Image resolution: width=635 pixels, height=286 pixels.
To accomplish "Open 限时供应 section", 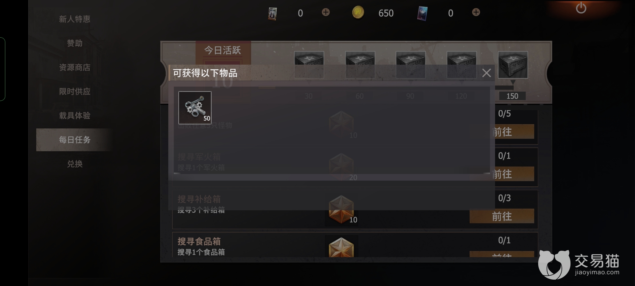I will tap(75, 91).
